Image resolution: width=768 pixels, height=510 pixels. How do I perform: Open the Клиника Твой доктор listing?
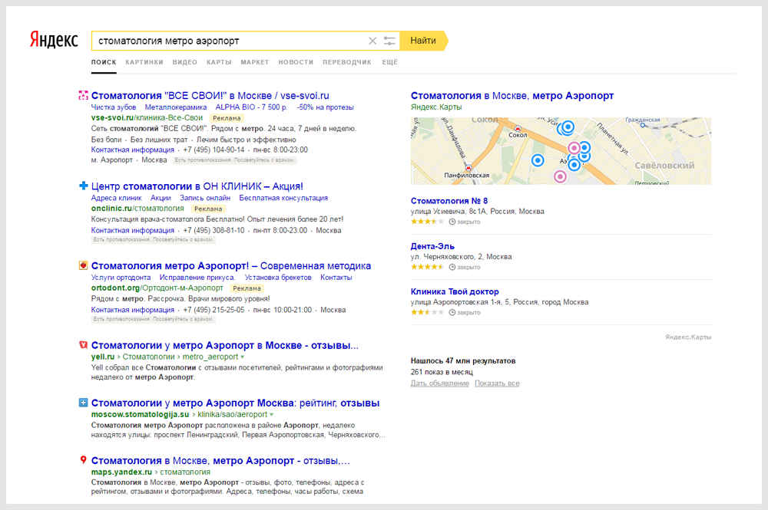click(455, 292)
